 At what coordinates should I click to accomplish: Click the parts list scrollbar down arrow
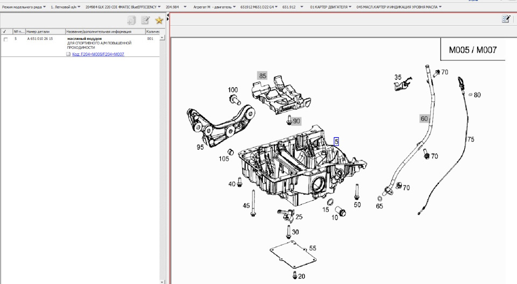pos(162,282)
